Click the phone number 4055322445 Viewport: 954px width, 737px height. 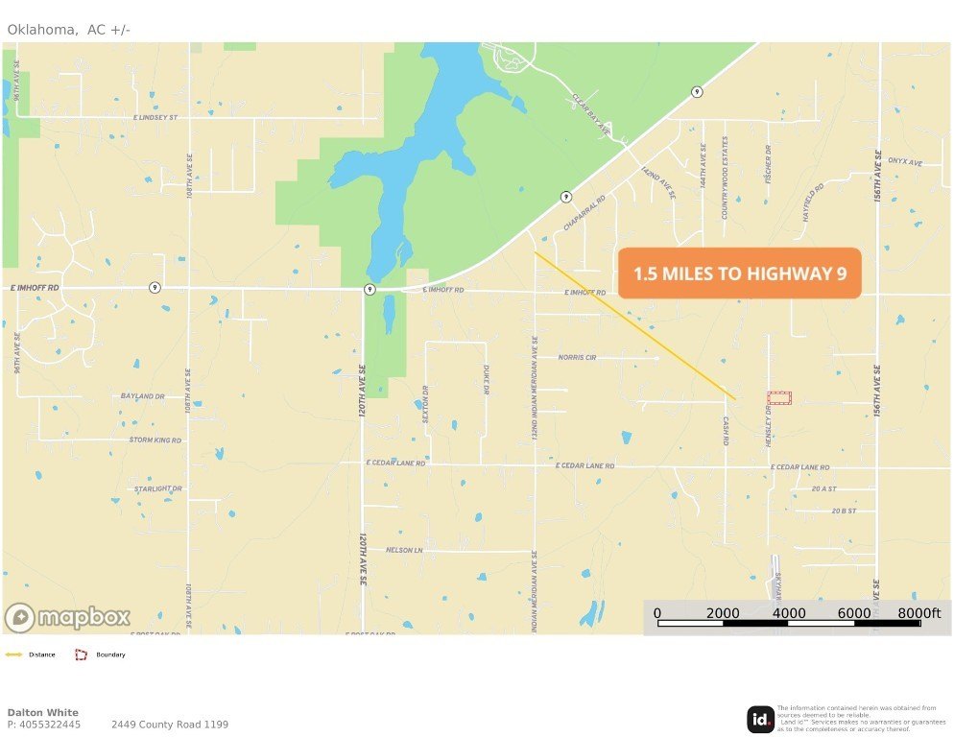[49, 725]
